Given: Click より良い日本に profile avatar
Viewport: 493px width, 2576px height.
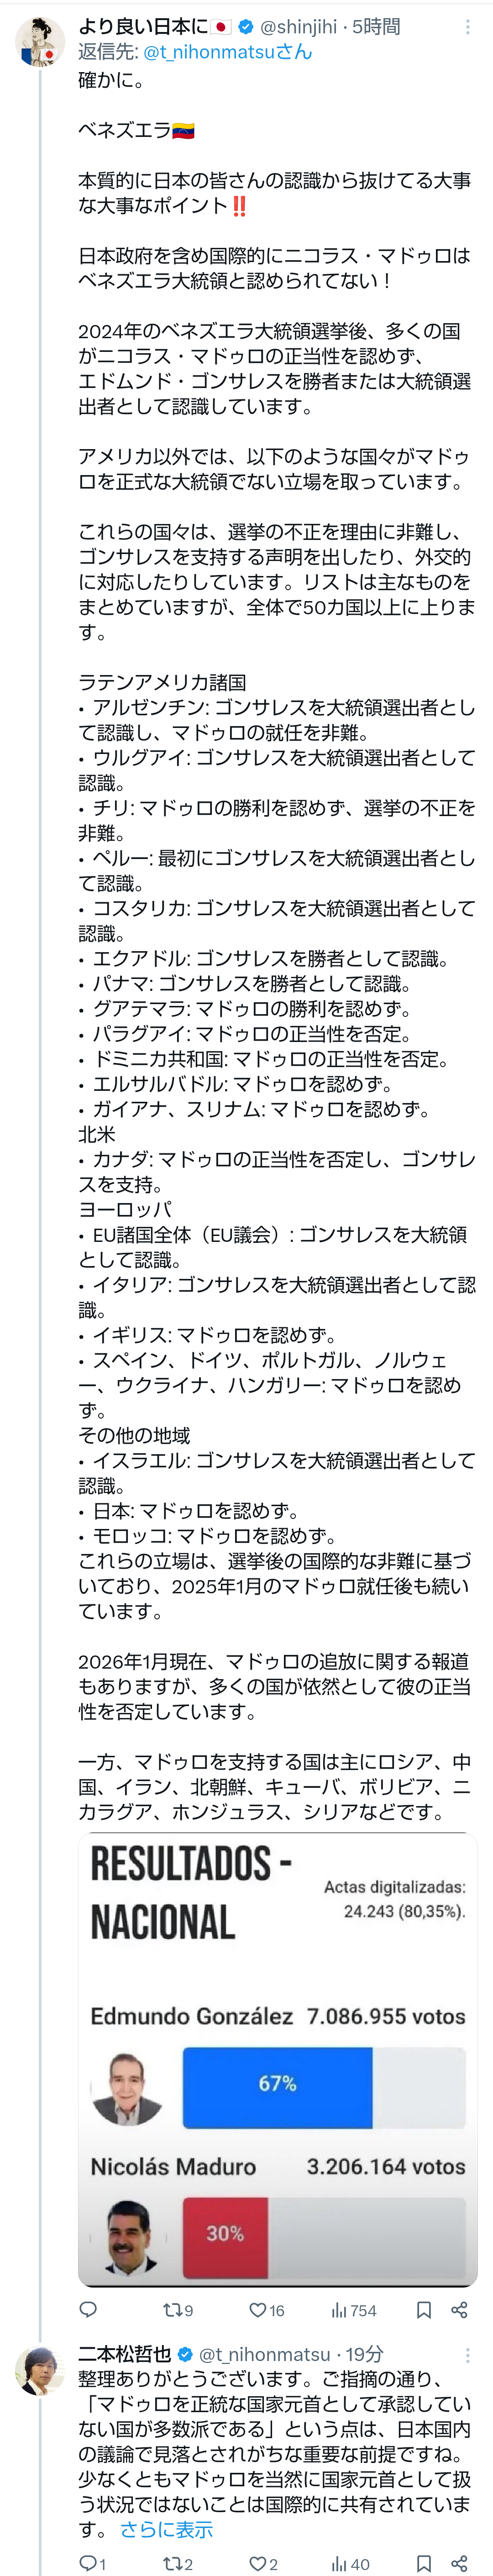Looking at the screenshot, I should pyautogui.click(x=40, y=42).
